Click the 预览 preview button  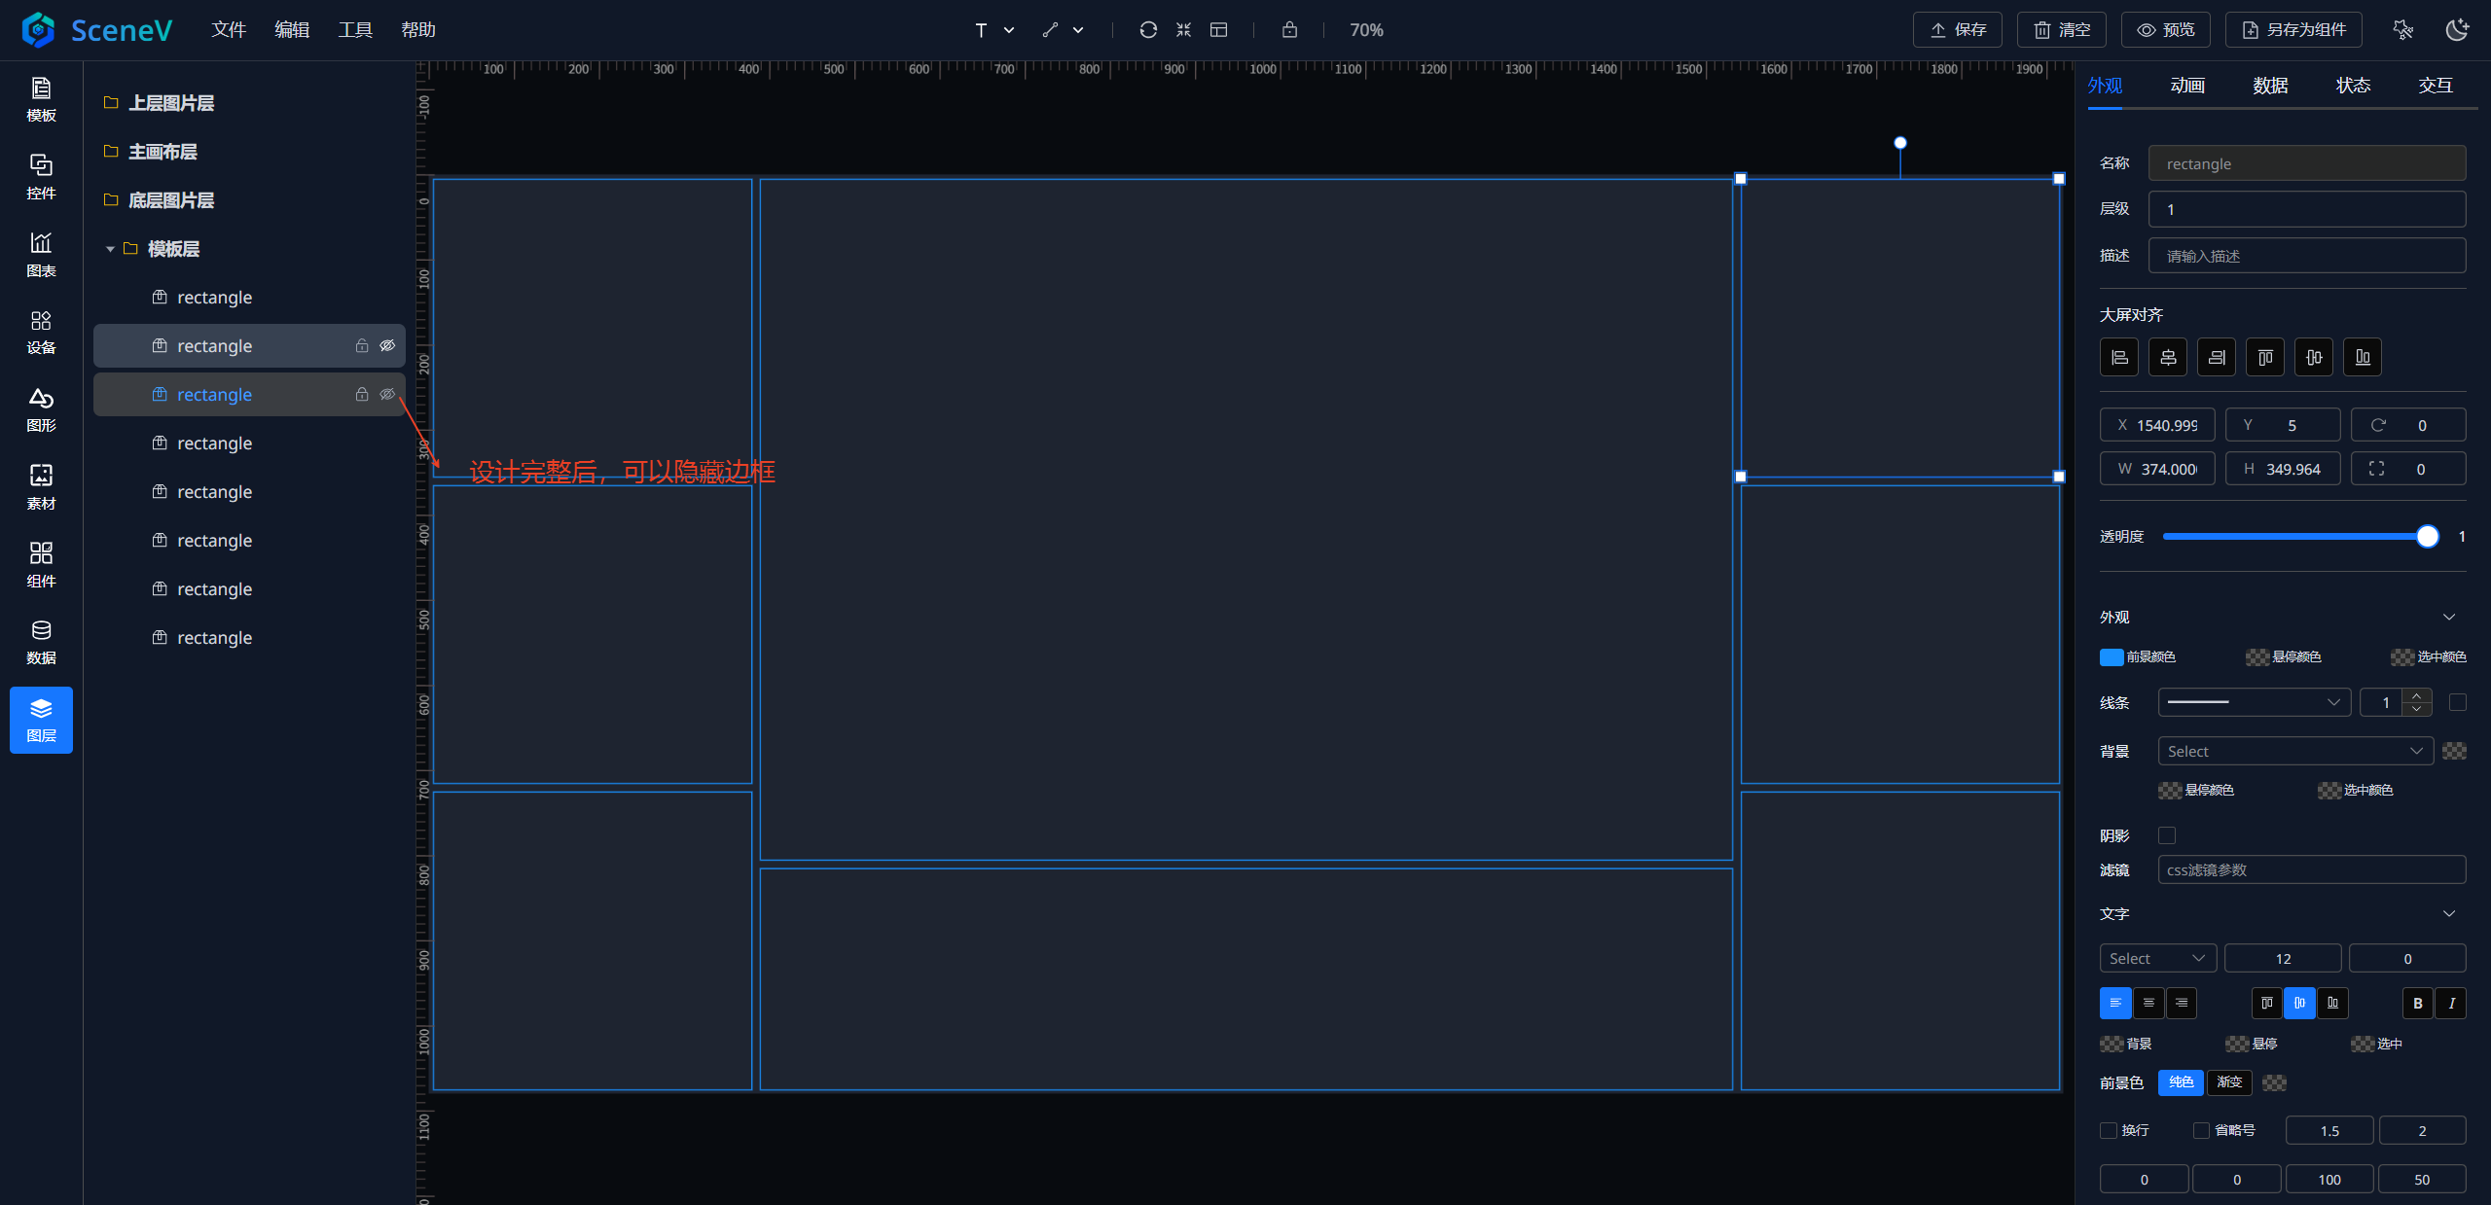point(2165,30)
